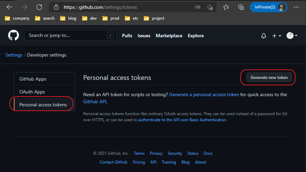Viewport: 306px width, 172px height.
Task: Open Marketplace in GitHub header
Action: click(169, 36)
